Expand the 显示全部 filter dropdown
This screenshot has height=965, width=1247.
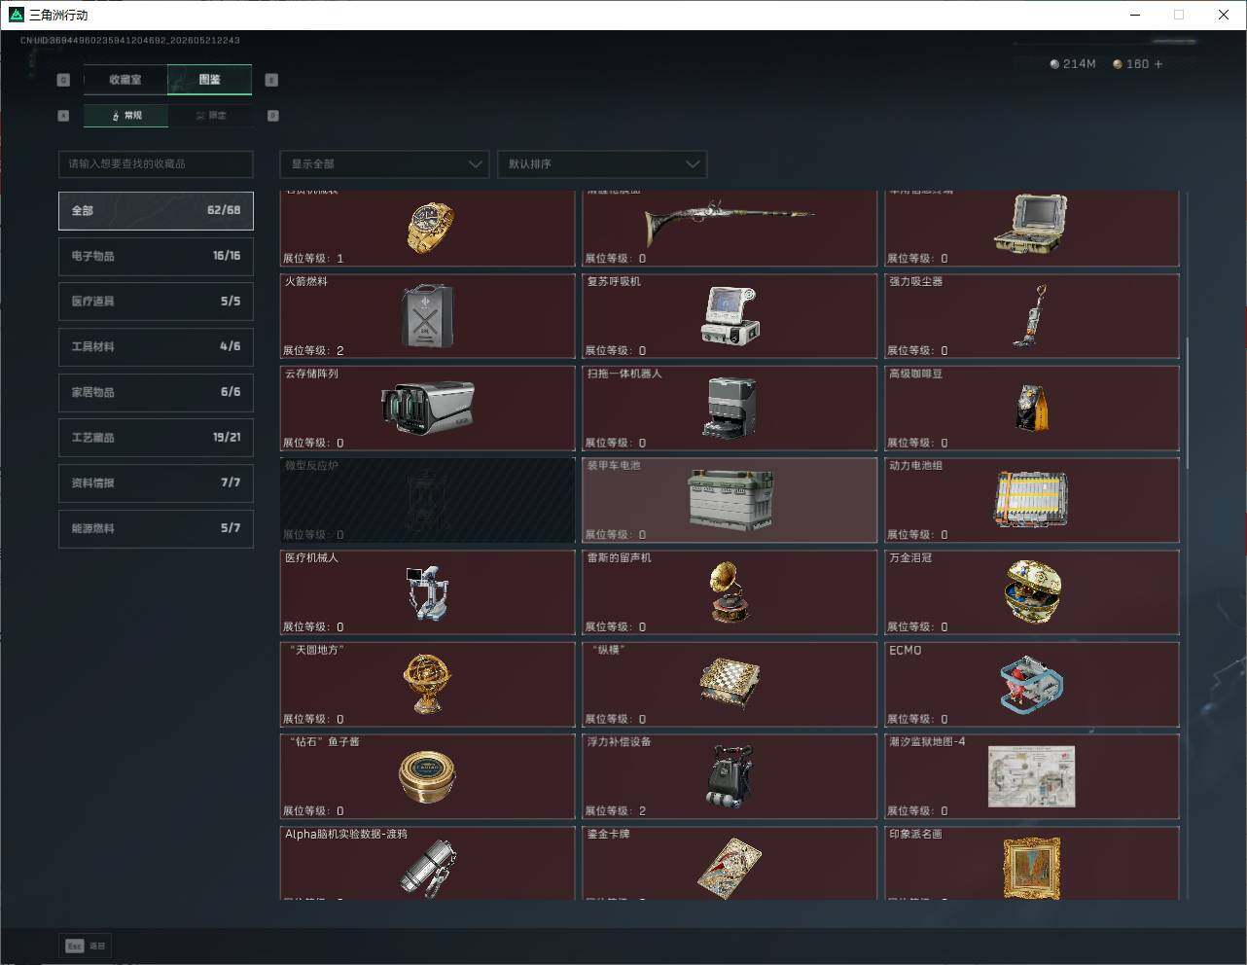coord(384,164)
